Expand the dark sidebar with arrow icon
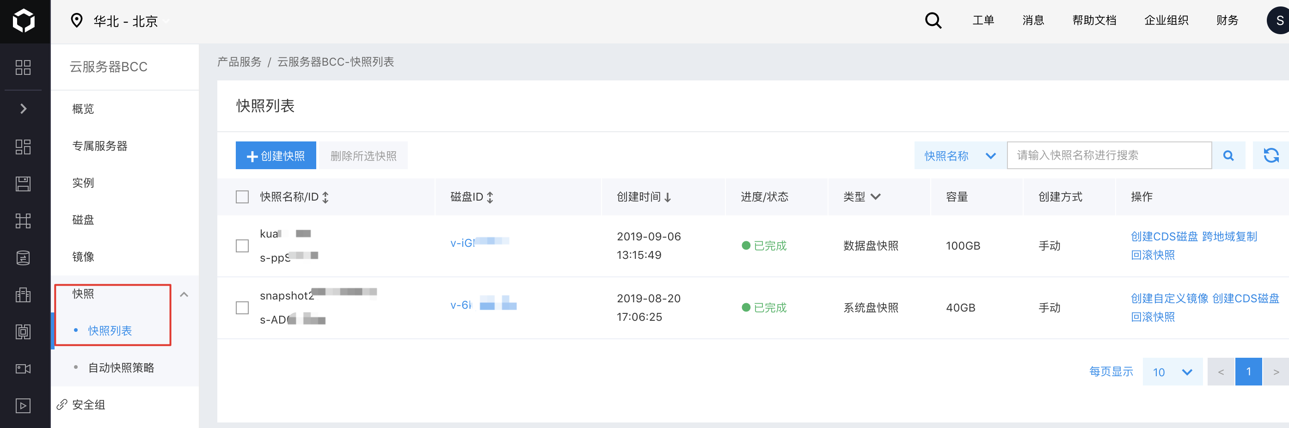The width and height of the screenshot is (1289, 428). pos(23,109)
